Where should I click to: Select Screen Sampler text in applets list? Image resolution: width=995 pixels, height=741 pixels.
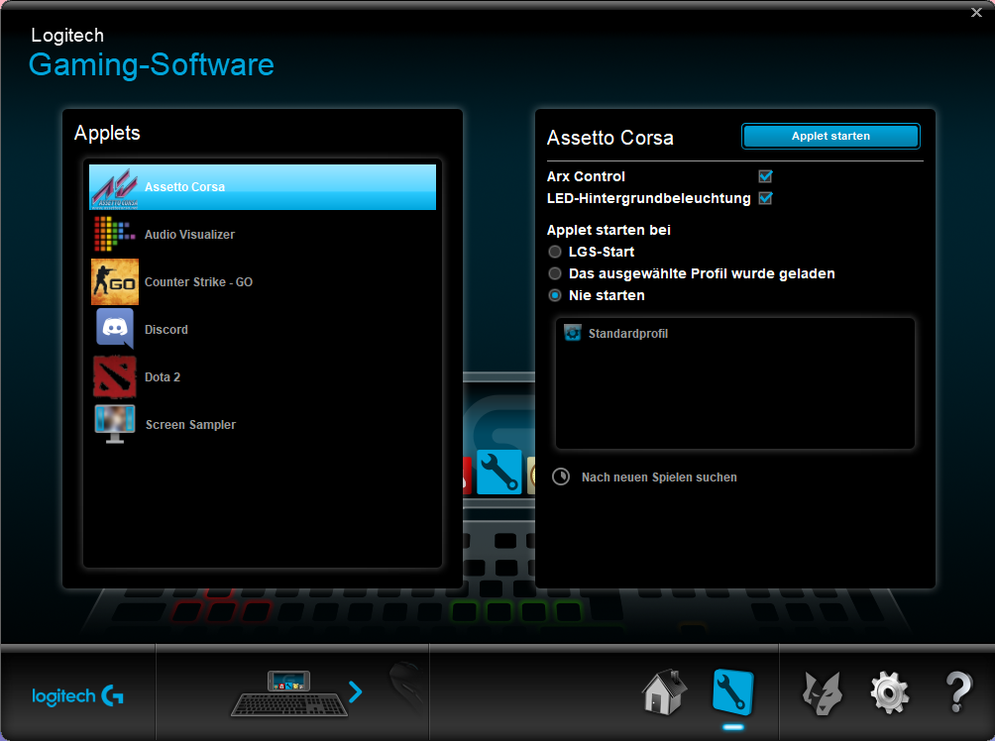190,425
